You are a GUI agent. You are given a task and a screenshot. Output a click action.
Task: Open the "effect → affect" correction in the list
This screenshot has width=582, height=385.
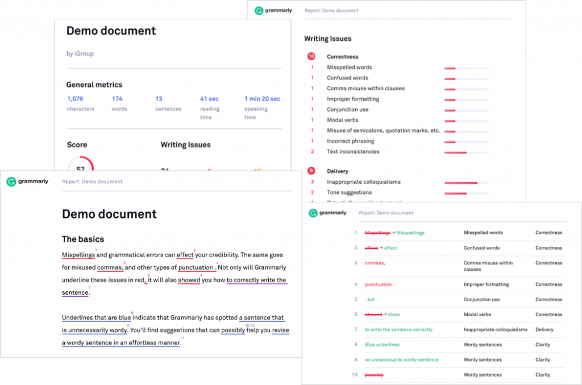point(381,248)
